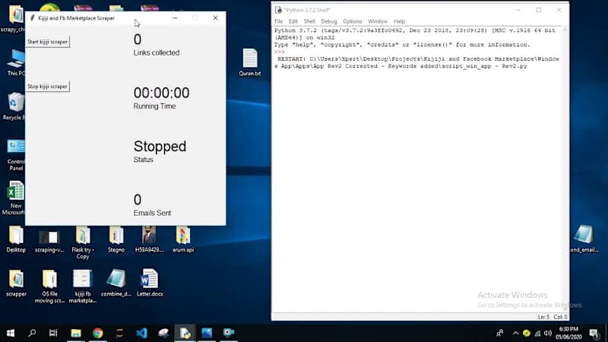Open Task View on the taskbar

pos(53,333)
